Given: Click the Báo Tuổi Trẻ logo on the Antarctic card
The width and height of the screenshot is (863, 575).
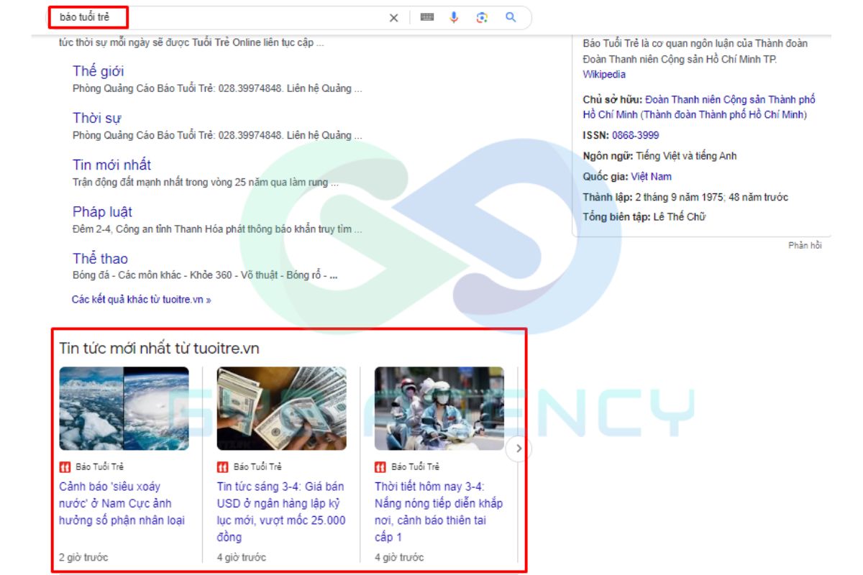Looking at the screenshot, I should (65, 467).
